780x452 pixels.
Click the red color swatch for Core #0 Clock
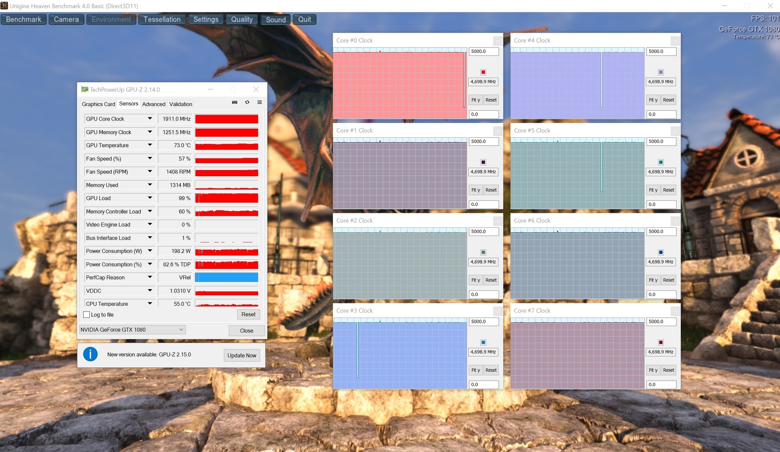coord(483,72)
